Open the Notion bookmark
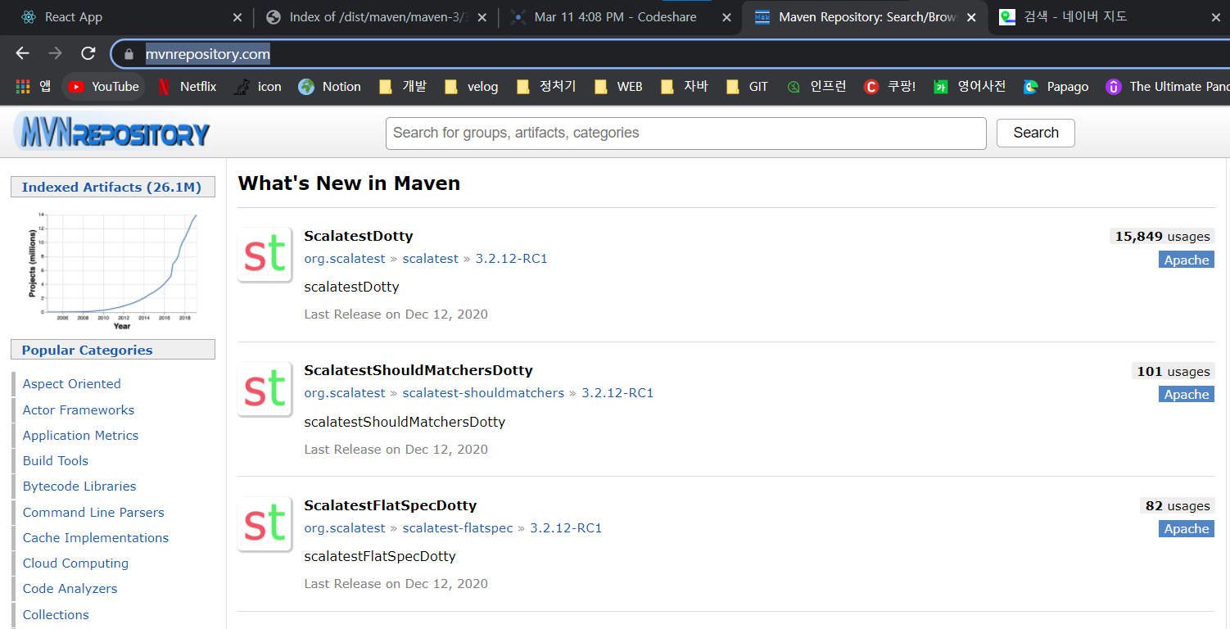Image resolution: width=1230 pixels, height=629 pixels. pos(330,85)
